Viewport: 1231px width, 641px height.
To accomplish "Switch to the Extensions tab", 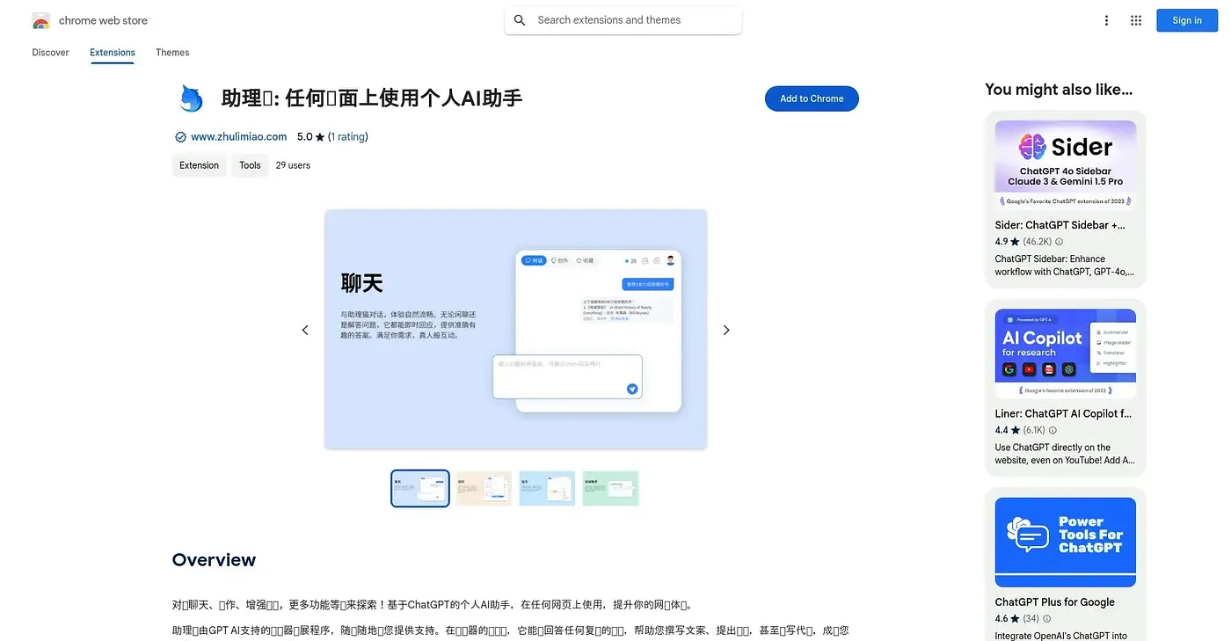I will pyautogui.click(x=113, y=53).
